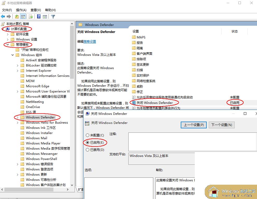Click the tree pane scroll down arrow
The width and height of the screenshot is (257, 199).
click(72, 185)
